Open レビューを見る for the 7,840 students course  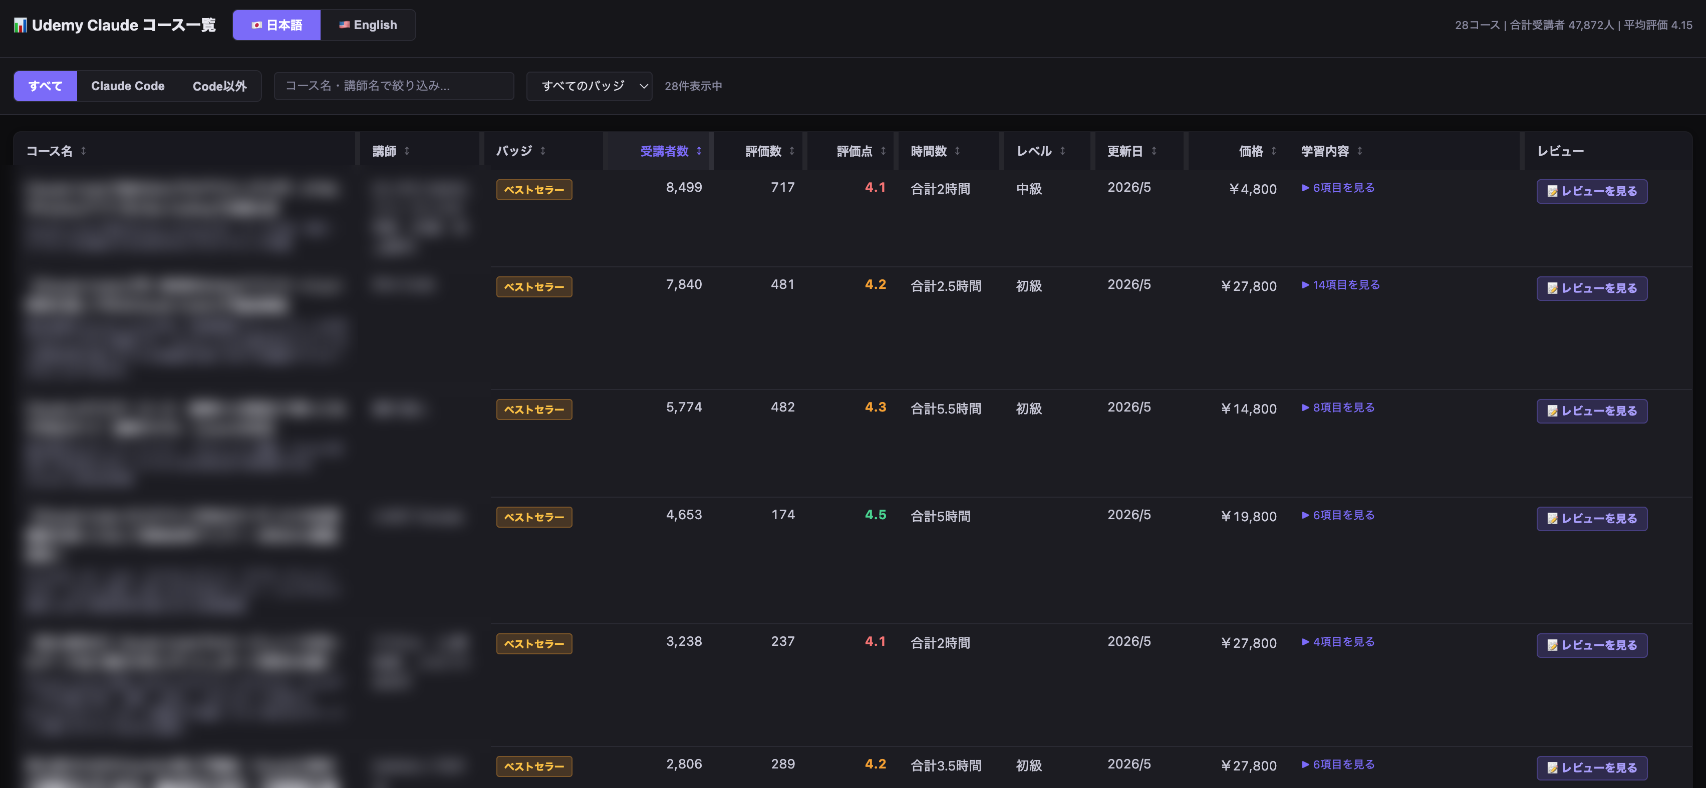[1591, 289]
